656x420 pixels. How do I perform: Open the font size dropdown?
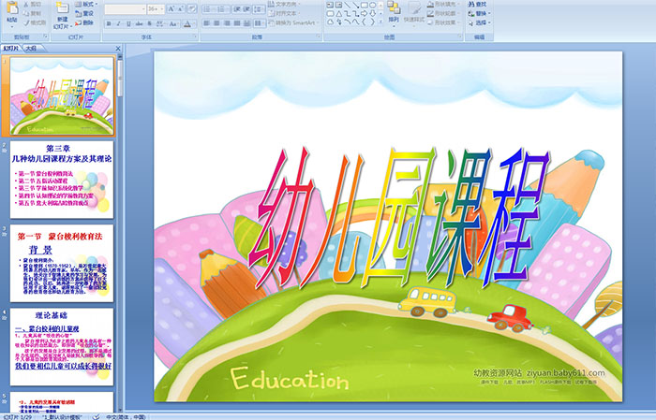[157, 8]
